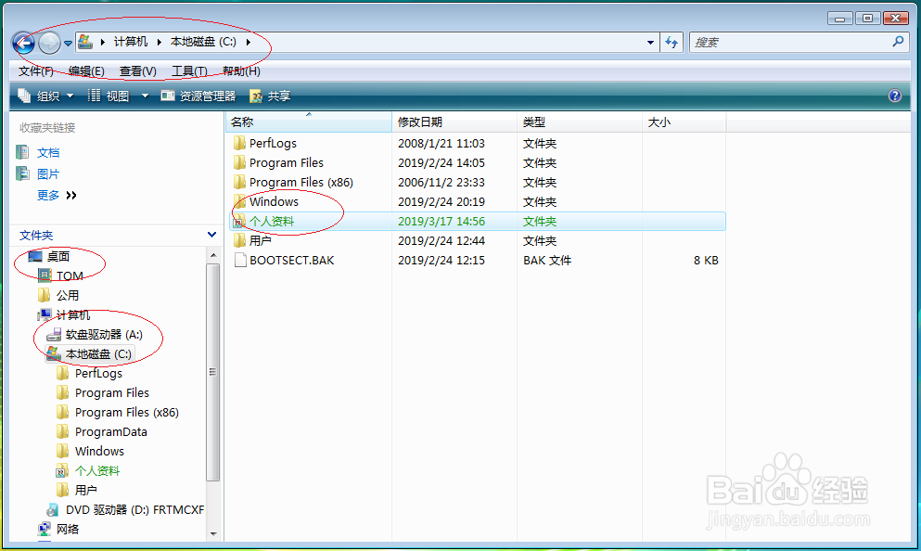Open the 图片 favorite link
921x551 pixels.
[x=48, y=174]
